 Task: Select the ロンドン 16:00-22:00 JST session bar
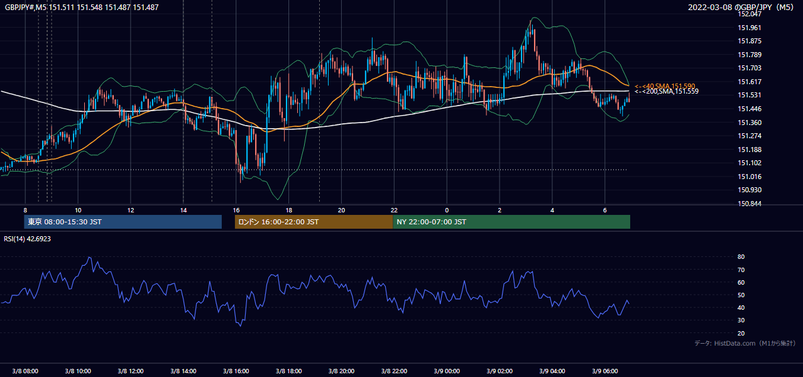(314, 222)
